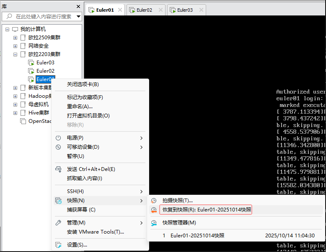Select 重命名(A)... menu entry
This screenshot has height=252, width=326.
(100, 107)
